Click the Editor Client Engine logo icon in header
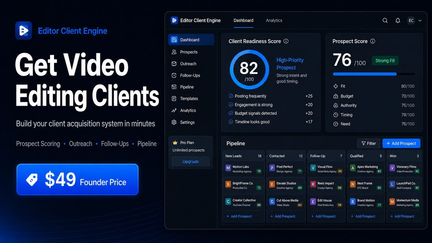This screenshot has width=432, height=243. pyautogui.click(x=174, y=20)
